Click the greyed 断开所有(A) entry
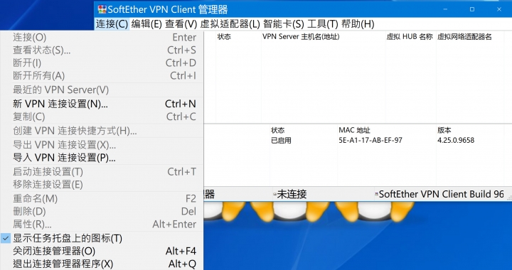 pyautogui.click(x=102, y=75)
